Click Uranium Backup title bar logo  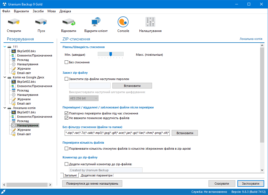(4, 4)
